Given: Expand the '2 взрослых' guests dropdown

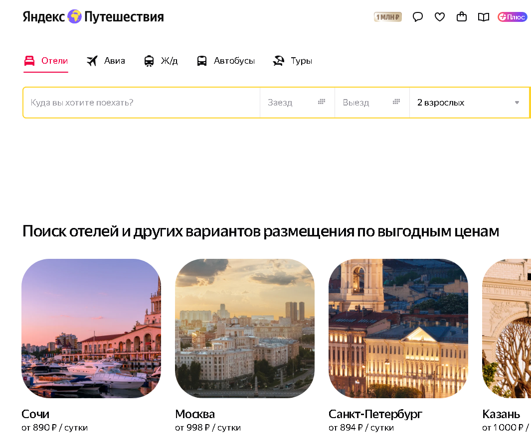Looking at the screenshot, I should pos(469,103).
